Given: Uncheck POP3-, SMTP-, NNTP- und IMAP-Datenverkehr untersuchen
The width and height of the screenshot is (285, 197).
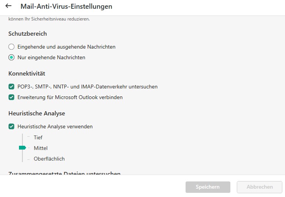Looking at the screenshot, I should (x=11, y=87).
